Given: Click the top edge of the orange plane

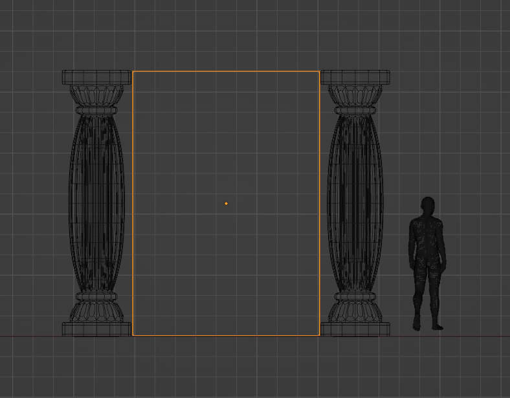Looking at the screenshot, I should [226, 71].
